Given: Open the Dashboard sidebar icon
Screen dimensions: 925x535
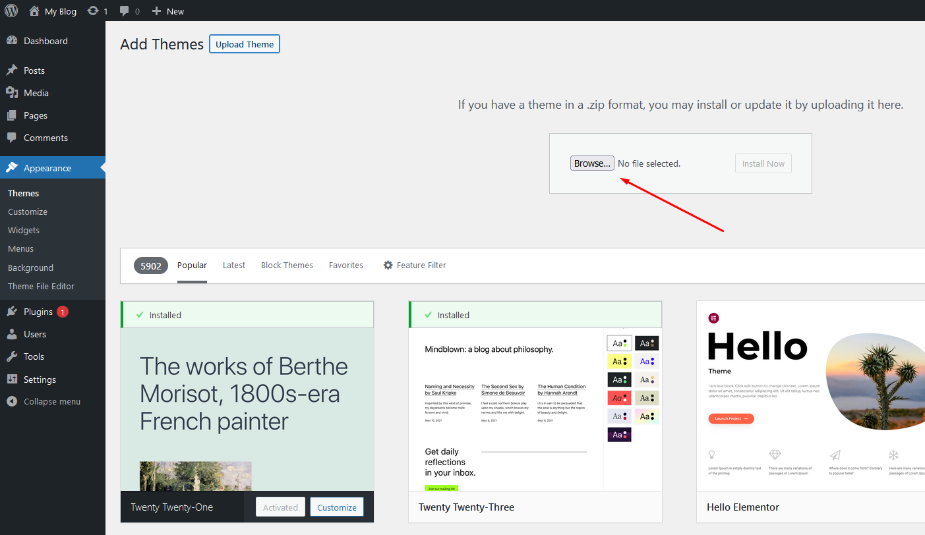Looking at the screenshot, I should pos(12,41).
